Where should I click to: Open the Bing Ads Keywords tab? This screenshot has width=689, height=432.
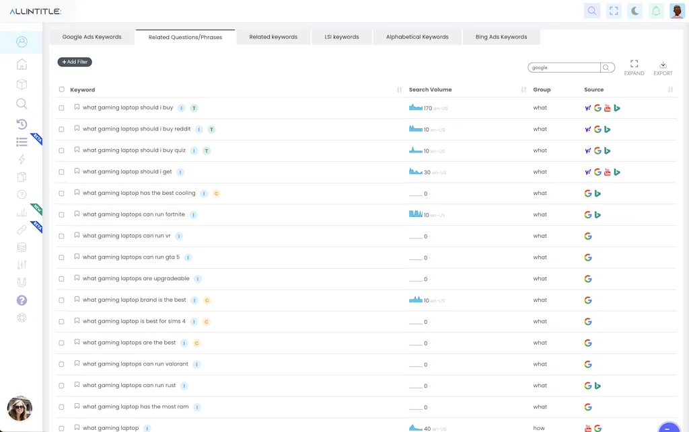pos(501,37)
